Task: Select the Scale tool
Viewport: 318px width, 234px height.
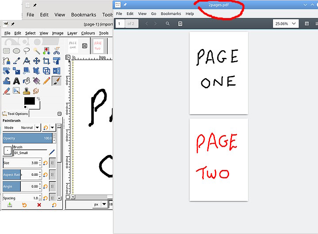Action: [x=16, y=71]
